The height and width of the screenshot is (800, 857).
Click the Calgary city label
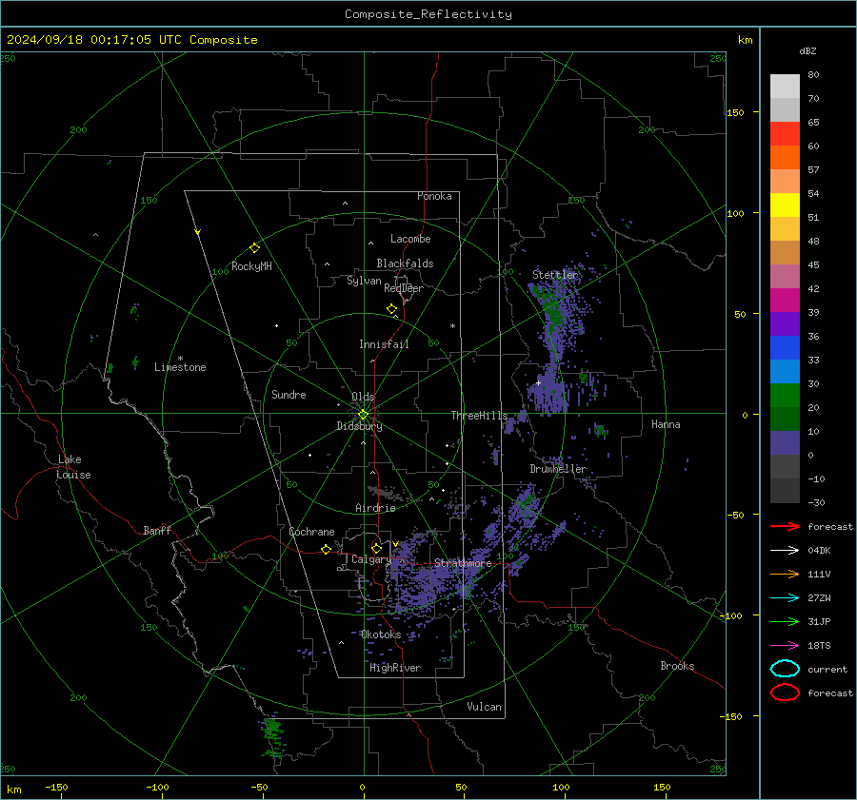pos(371,559)
